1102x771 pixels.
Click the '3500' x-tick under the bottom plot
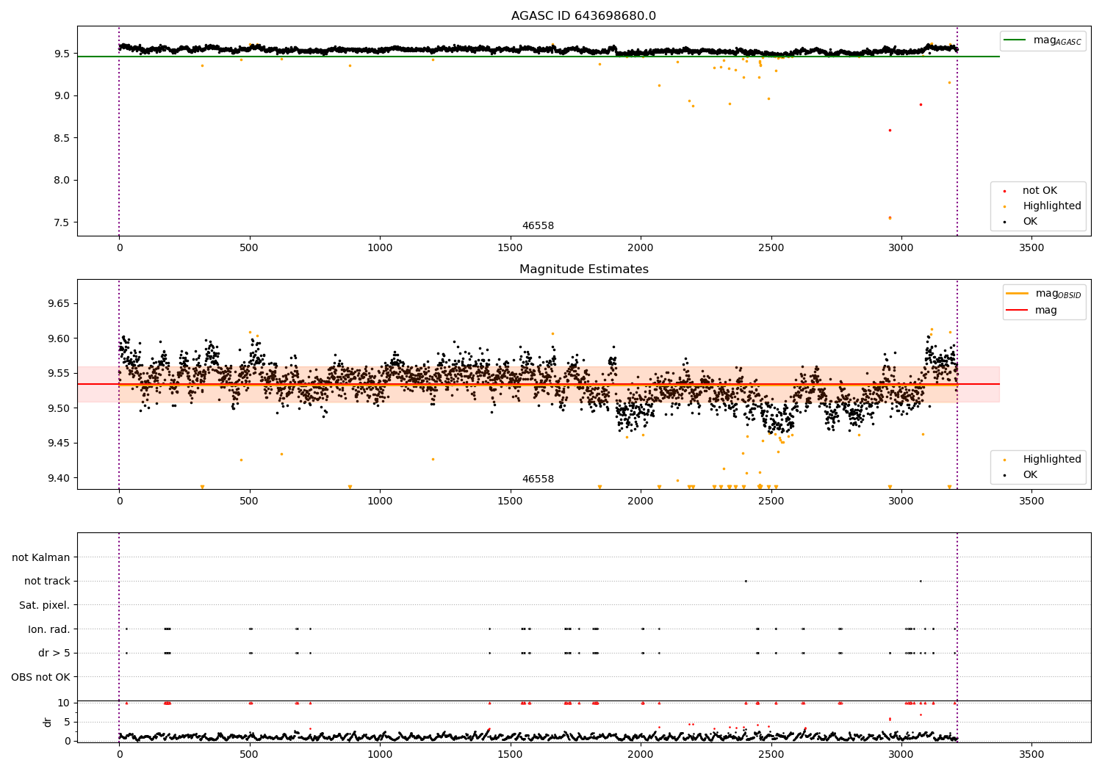1031,754
